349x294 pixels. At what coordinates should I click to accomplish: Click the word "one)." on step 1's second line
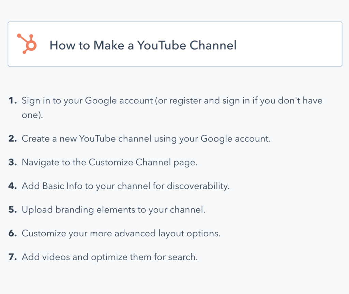[32, 116]
